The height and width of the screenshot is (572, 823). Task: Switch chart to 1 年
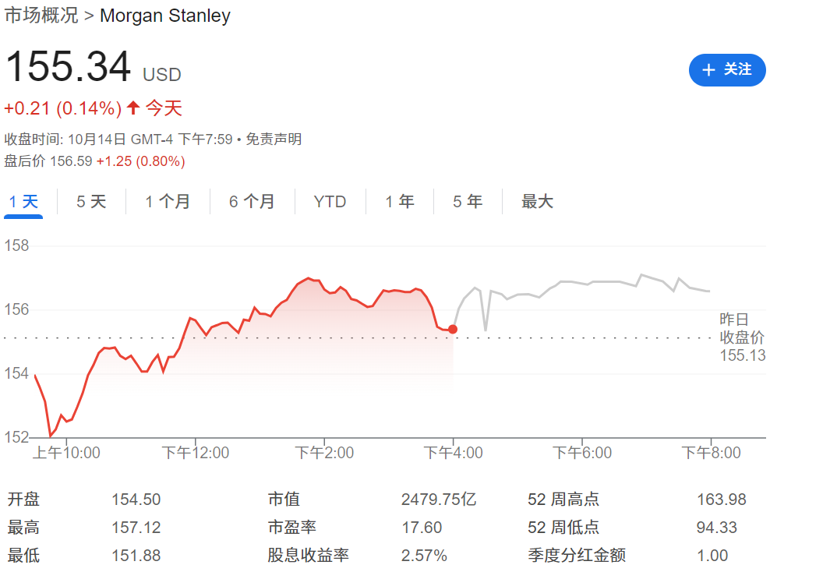tap(399, 202)
